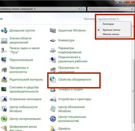The height and width of the screenshot is (131, 135).
Task: Click the Windows Update icon
Action: (53, 109)
